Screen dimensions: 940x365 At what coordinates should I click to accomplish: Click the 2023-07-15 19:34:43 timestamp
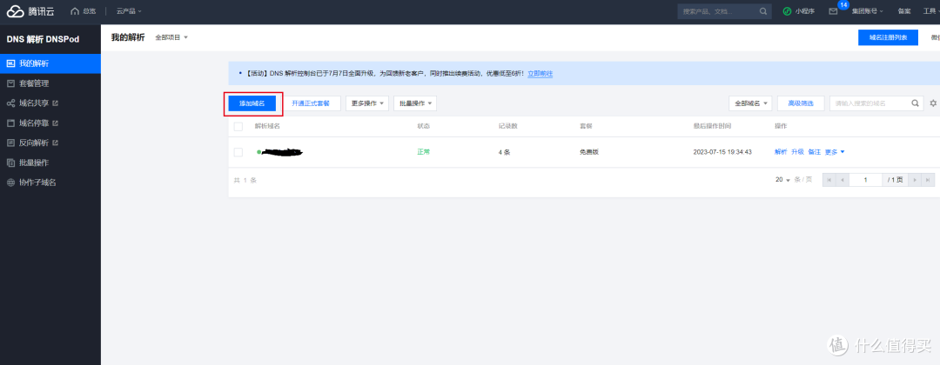(722, 152)
